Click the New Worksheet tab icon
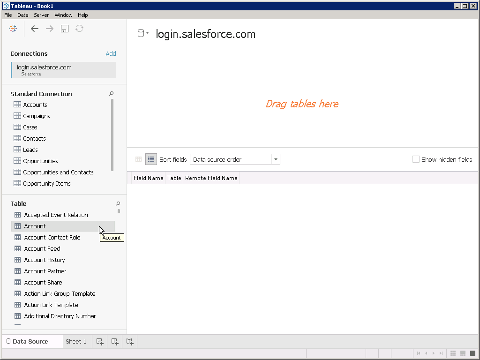Screen dimensions: 480x360 pos(99,342)
